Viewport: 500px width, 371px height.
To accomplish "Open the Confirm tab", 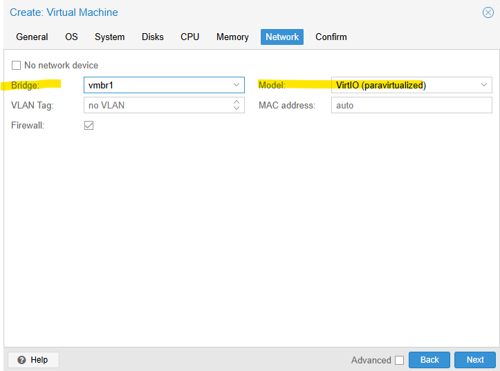I will point(331,37).
